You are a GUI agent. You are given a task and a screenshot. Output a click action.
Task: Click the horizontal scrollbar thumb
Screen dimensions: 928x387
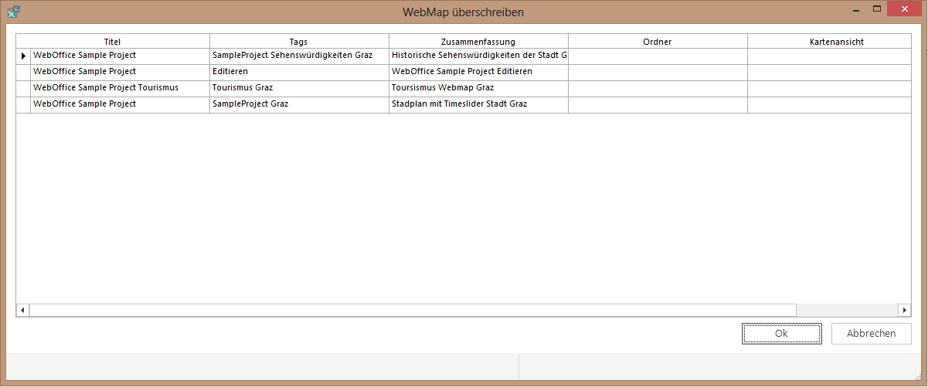point(413,310)
